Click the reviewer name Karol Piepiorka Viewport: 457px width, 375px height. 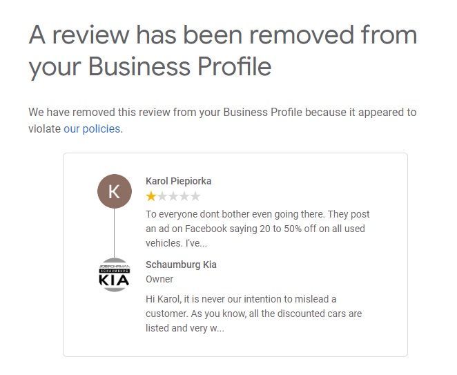(178, 181)
